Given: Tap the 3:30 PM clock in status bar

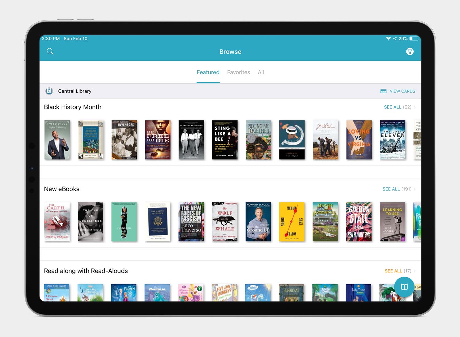Looking at the screenshot, I should [51, 39].
